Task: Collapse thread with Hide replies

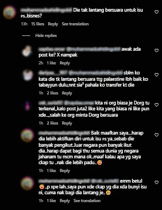Action: [x=46, y=36]
